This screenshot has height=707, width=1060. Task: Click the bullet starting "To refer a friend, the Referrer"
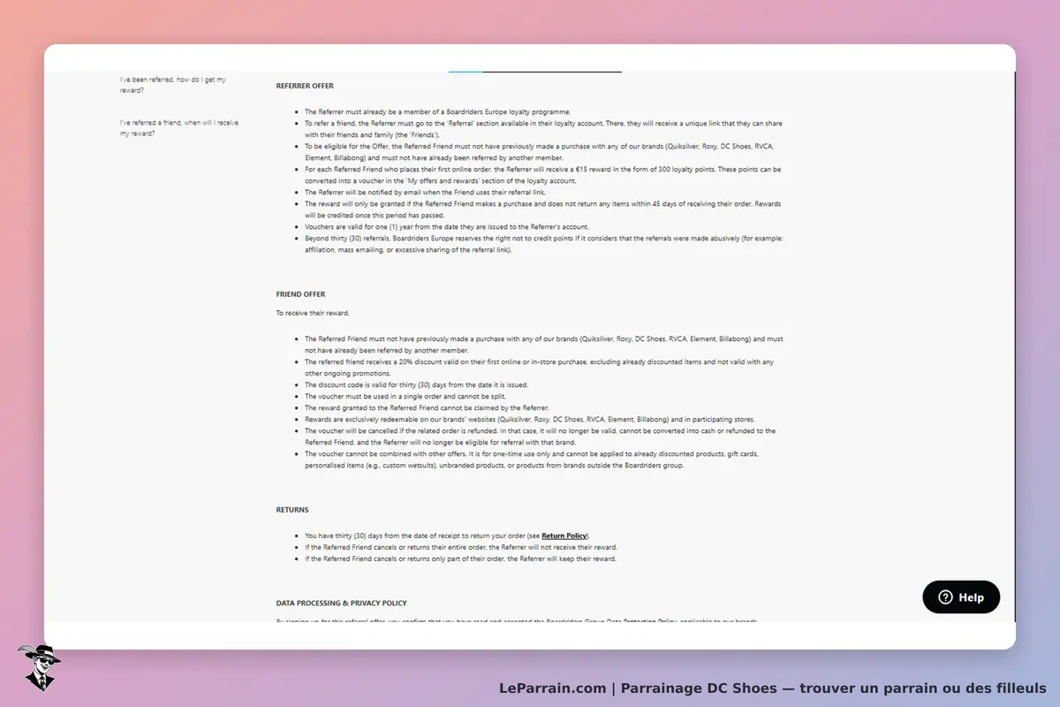(x=543, y=129)
